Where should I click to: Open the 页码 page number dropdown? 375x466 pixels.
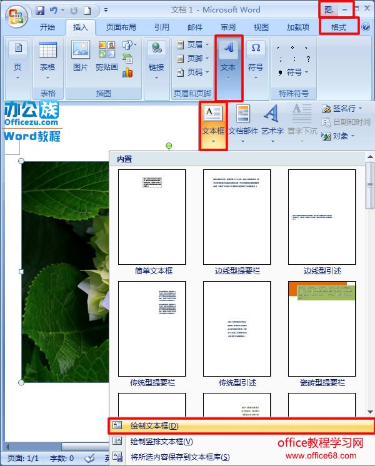192,72
